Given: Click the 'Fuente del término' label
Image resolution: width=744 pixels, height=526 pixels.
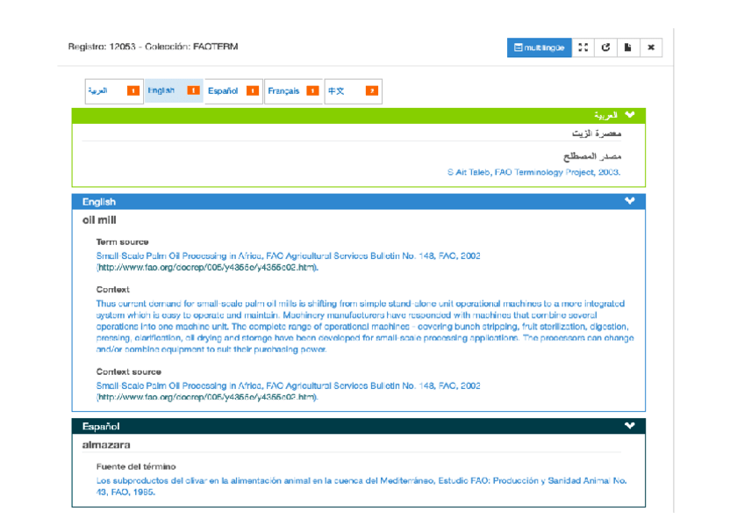Looking at the screenshot, I should coord(136,466).
